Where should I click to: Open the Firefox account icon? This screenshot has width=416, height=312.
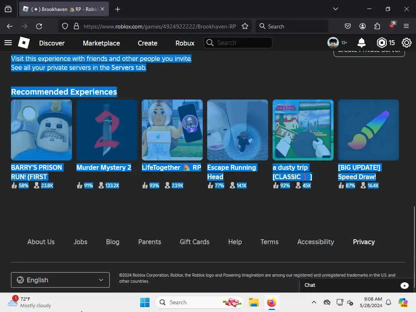(x=362, y=26)
